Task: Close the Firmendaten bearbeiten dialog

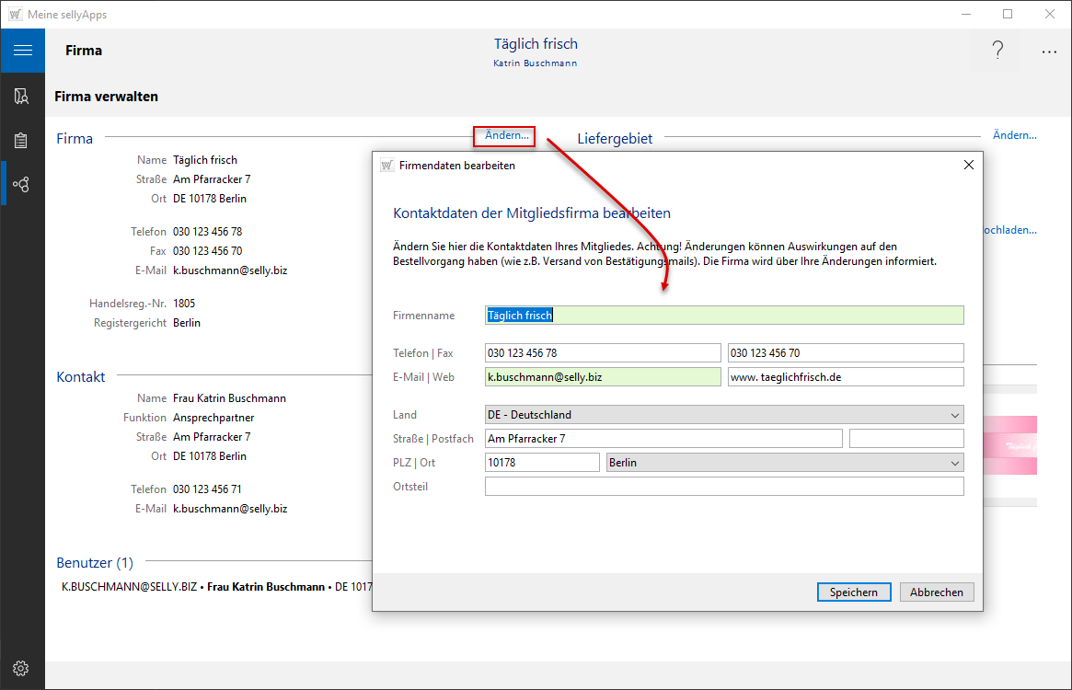Action: pyautogui.click(x=968, y=166)
